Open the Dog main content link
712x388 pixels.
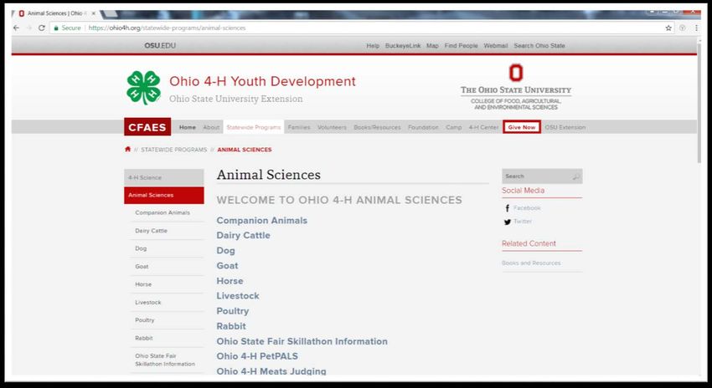pyautogui.click(x=225, y=251)
